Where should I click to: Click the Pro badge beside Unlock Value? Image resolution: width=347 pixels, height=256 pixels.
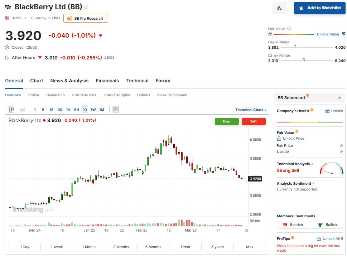point(343,34)
